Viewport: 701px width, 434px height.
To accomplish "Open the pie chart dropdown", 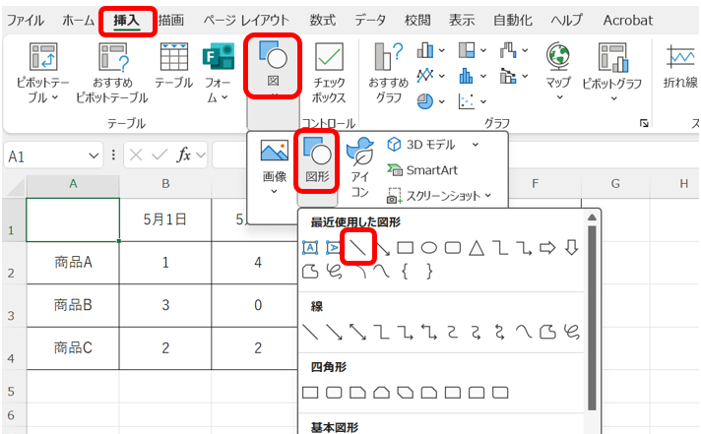I will pyautogui.click(x=430, y=101).
